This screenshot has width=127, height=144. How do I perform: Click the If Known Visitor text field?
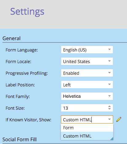(84, 119)
